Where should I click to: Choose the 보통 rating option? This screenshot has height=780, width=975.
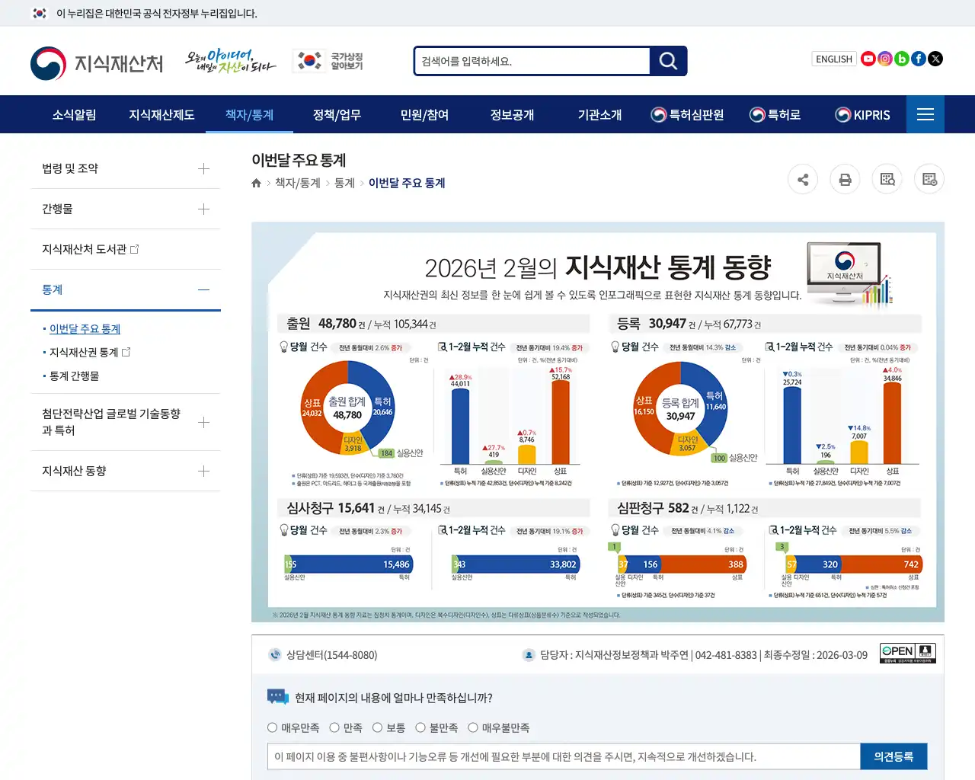378,727
